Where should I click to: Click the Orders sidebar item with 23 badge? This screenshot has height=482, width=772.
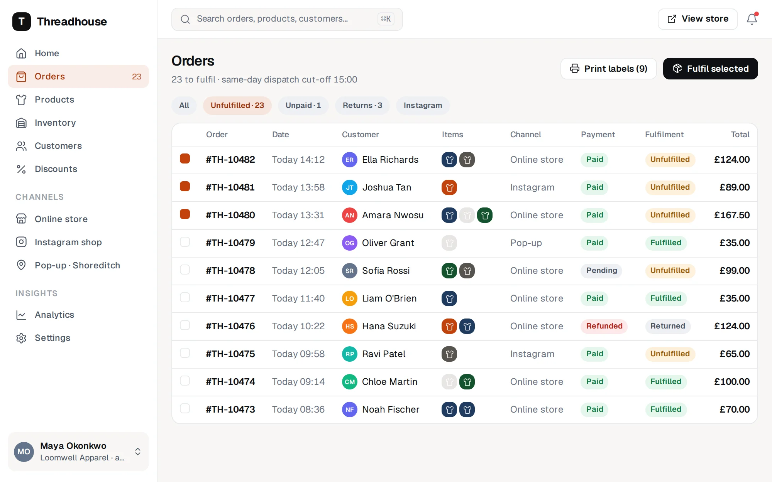pos(78,76)
